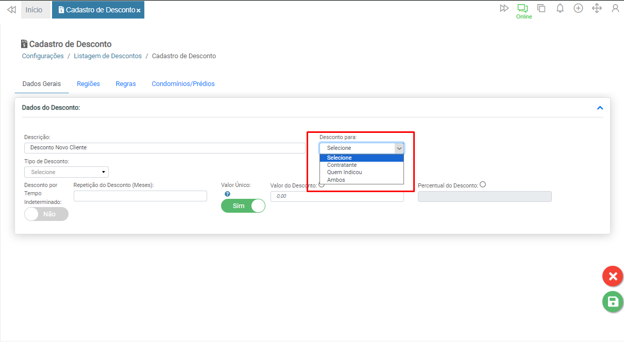
Task: Toggle the Valor Único Sim switch
Action: tap(243, 206)
